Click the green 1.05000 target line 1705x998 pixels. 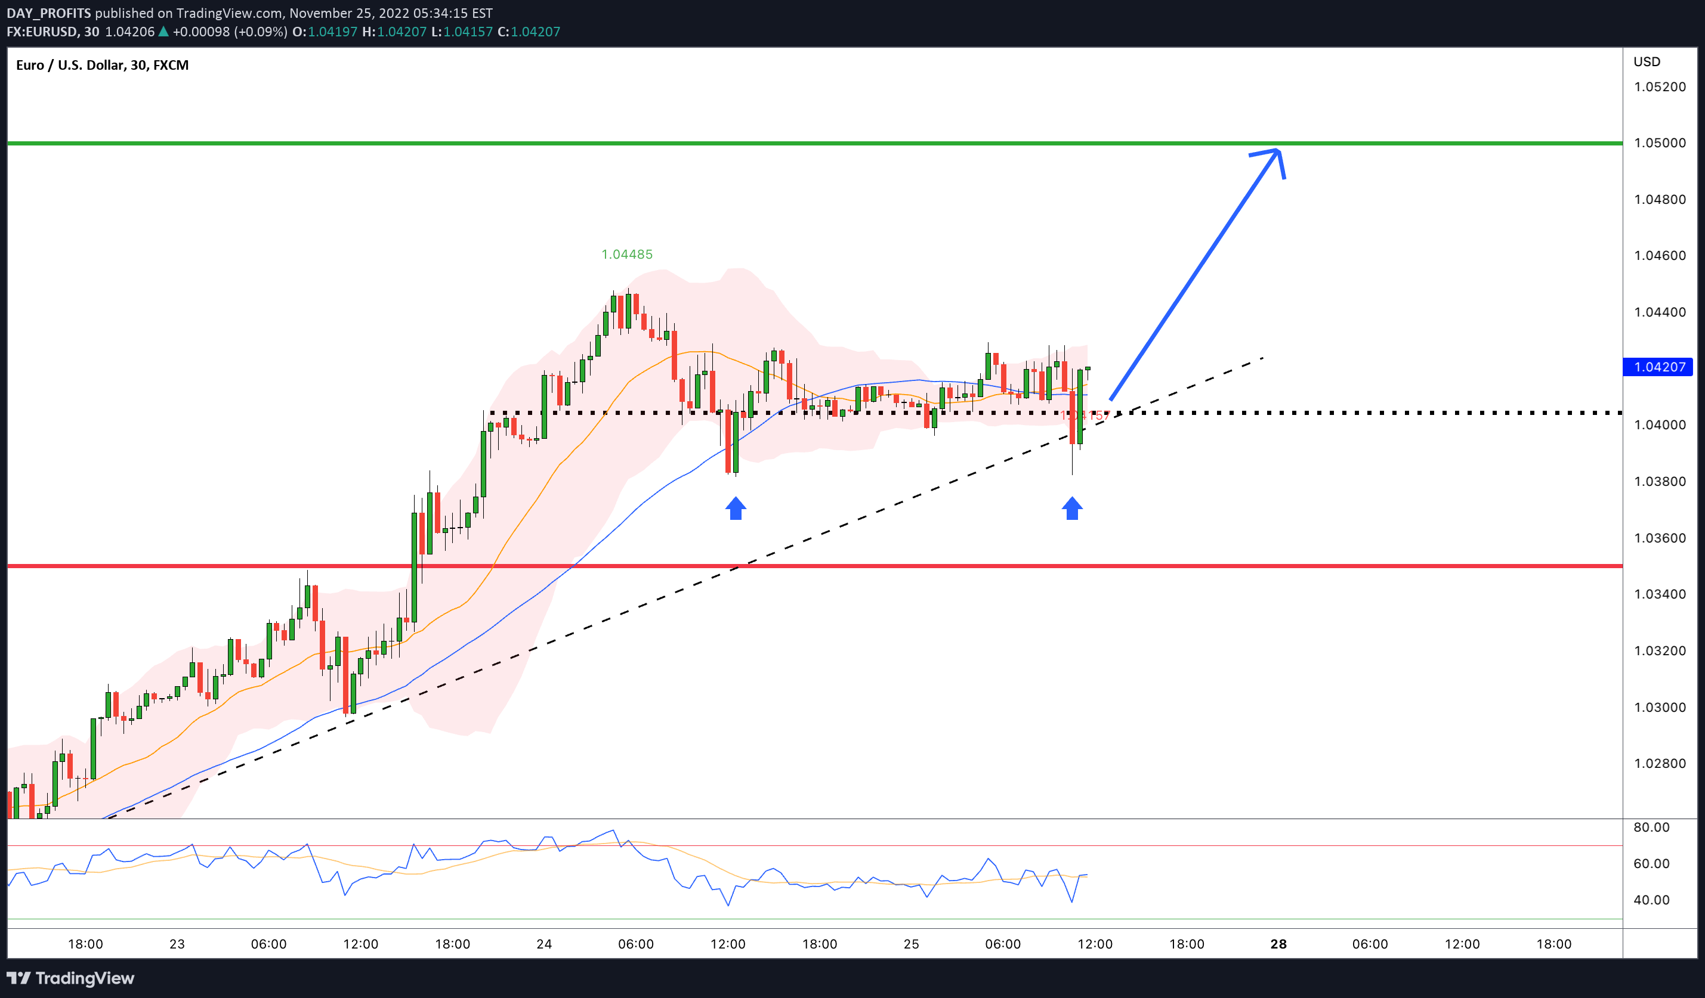coord(814,143)
